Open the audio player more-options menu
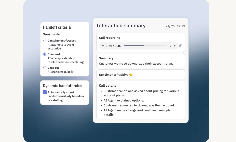 (170, 46)
